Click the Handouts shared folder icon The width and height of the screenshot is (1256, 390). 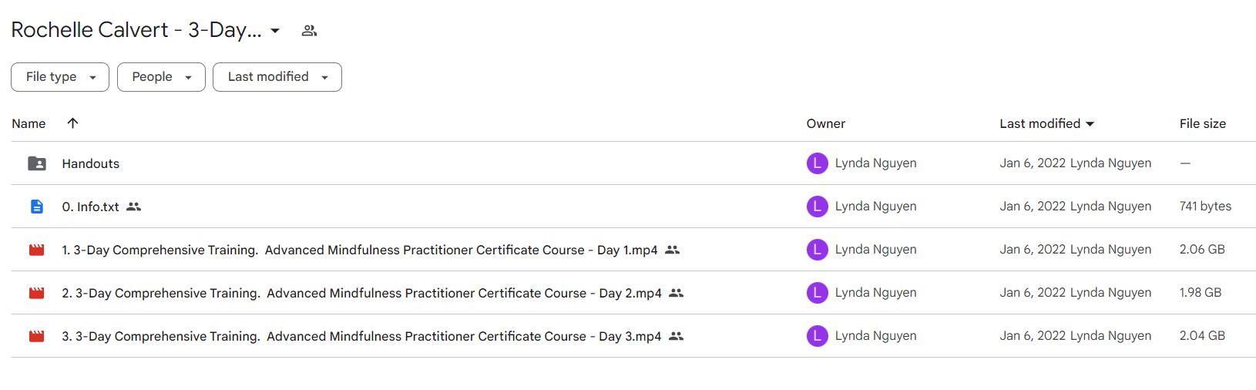(x=37, y=163)
